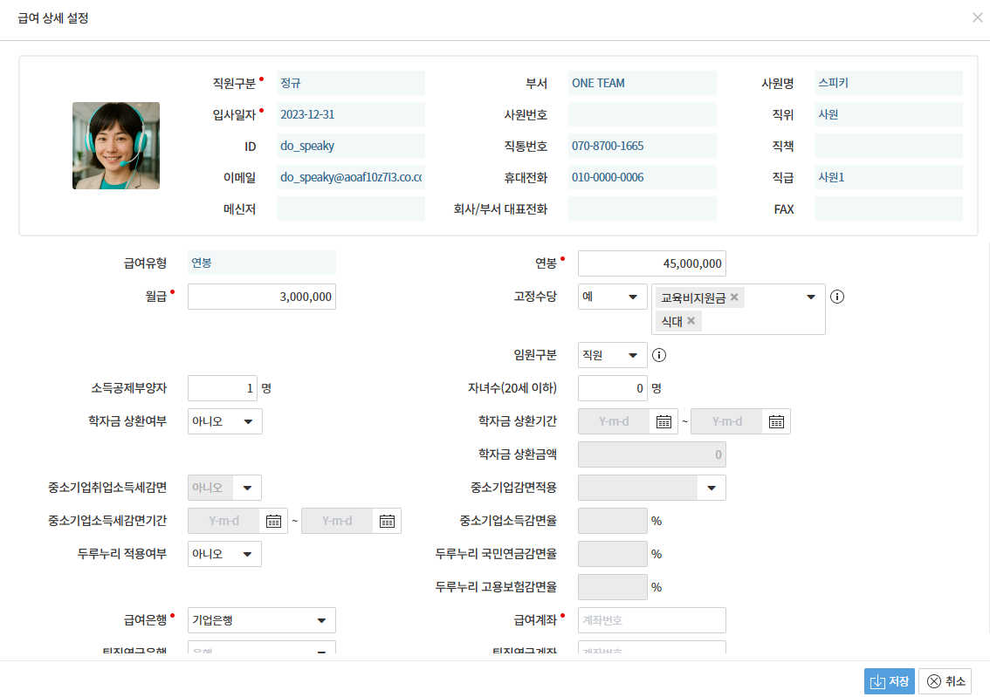The width and height of the screenshot is (990, 697).
Task: Remove the 식대 allowance tag
Action: click(x=691, y=321)
